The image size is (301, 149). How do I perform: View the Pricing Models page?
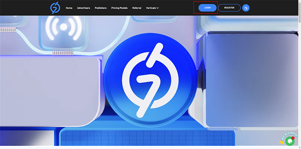pos(119,8)
